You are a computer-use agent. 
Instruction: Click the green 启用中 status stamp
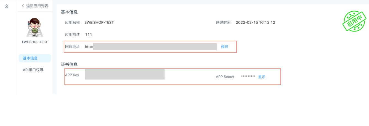[354, 22]
